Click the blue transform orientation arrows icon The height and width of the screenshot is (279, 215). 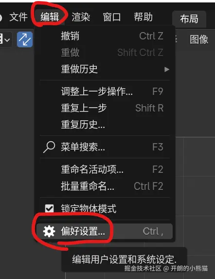pos(25,39)
